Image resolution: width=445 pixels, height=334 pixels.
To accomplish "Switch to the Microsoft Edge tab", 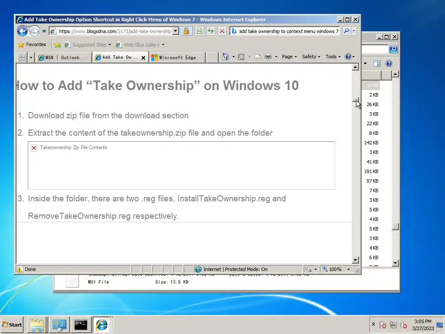I will [177, 57].
